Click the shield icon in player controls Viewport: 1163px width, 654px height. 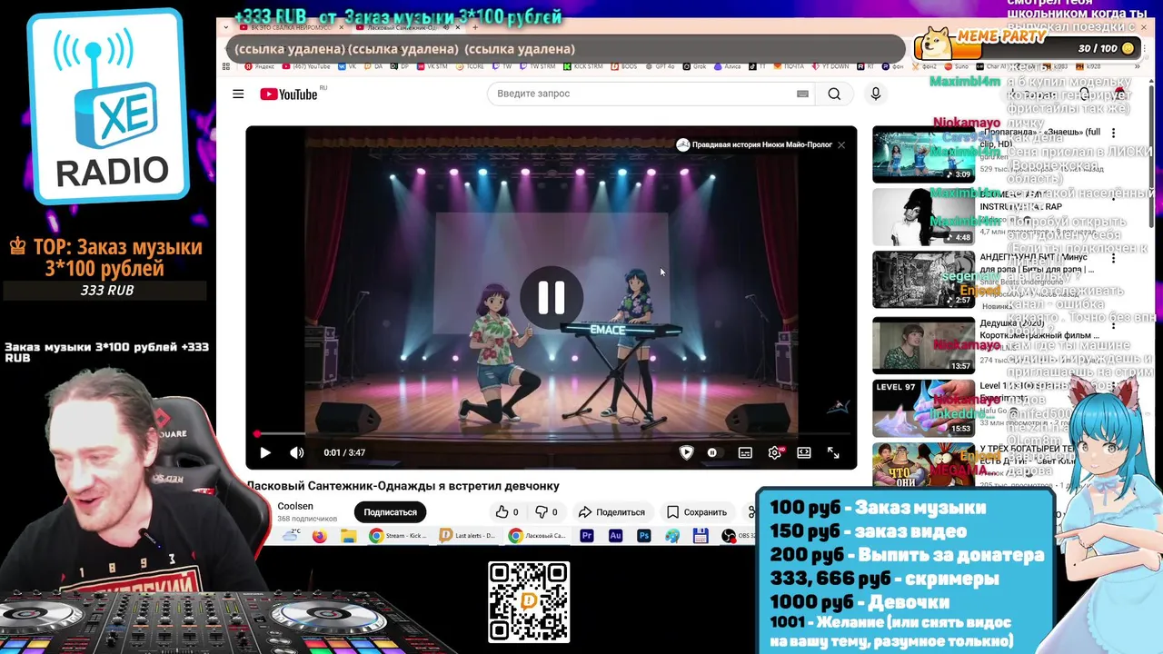[x=686, y=452]
